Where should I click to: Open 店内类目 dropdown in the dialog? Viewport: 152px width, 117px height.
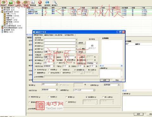click(76, 46)
